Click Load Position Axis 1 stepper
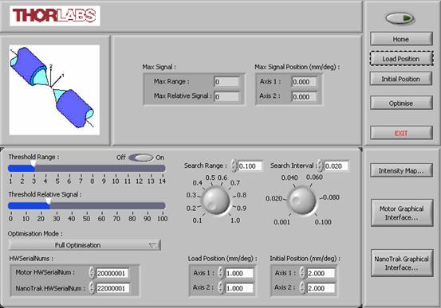441x308 pixels. [221, 273]
